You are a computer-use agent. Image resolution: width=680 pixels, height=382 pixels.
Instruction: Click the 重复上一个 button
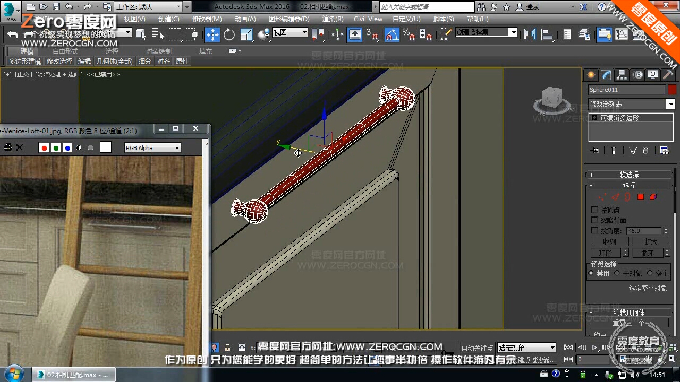click(629, 323)
